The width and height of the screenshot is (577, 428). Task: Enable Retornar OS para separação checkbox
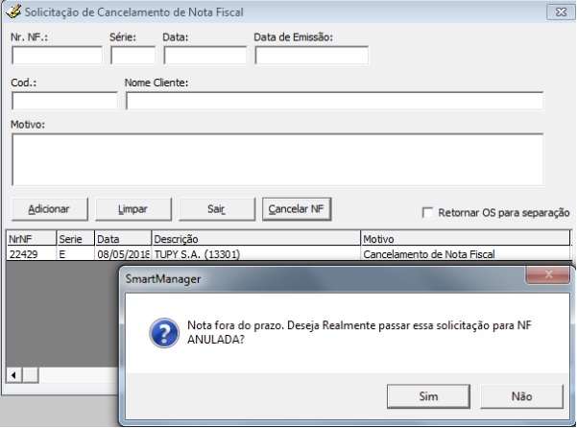pos(427,212)
